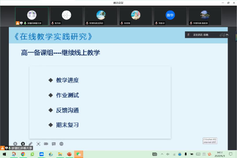This screenshot has height=158, width=237.
Task: Click the volume speaker icon in system tray
Action: click(x=168, y=154)
